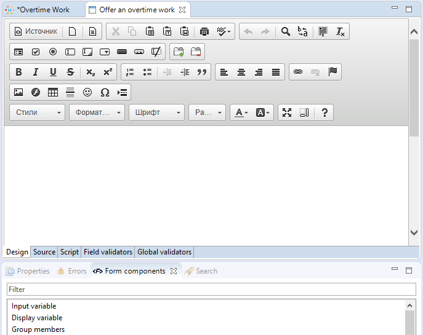Open the spell check ABC dropdown
This screenshot has height=335, width=423.
pos(224,31)
